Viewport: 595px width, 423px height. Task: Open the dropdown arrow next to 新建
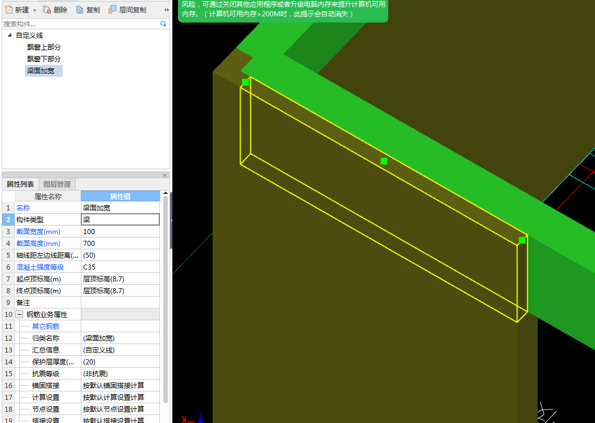click(34, 10)
